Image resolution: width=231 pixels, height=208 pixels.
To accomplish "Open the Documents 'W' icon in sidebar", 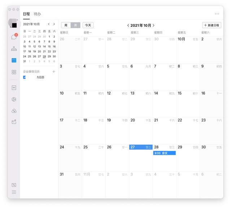I will coord(14,87).
